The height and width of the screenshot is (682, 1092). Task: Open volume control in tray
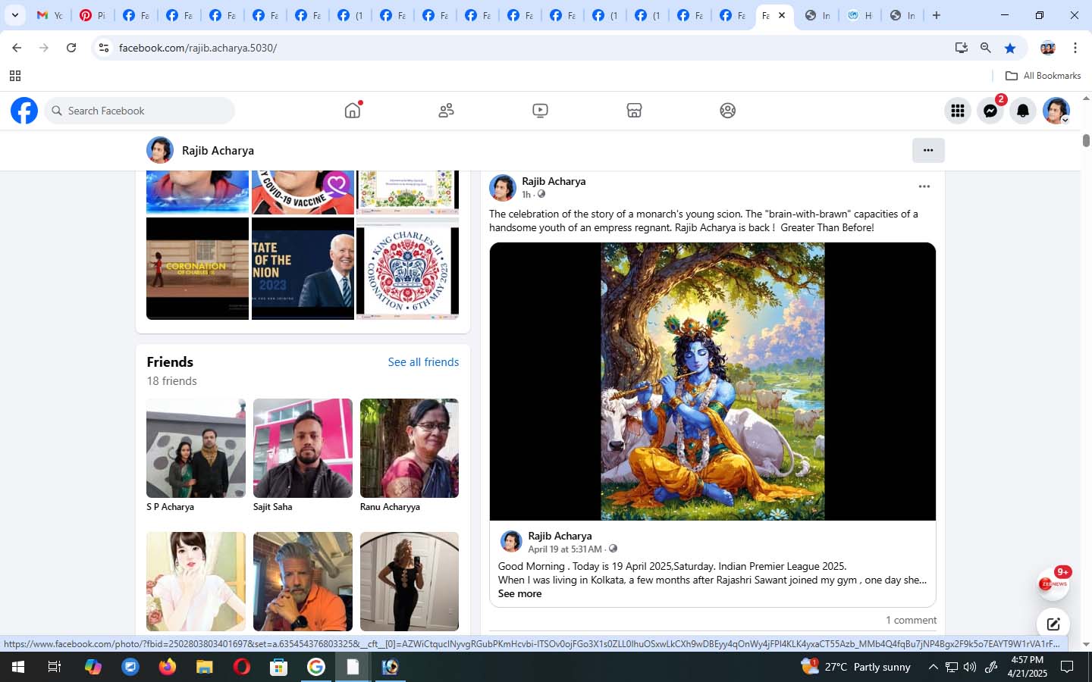970,667
